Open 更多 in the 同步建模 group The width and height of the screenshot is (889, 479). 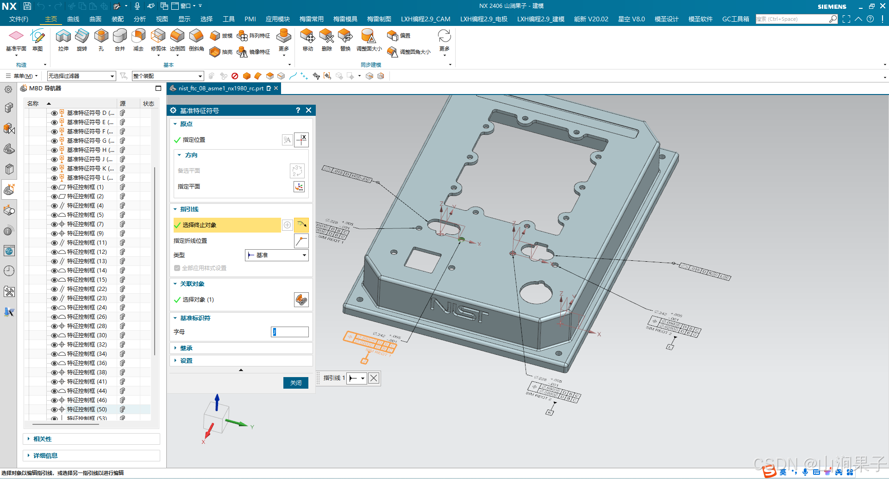tap(444, 43)
